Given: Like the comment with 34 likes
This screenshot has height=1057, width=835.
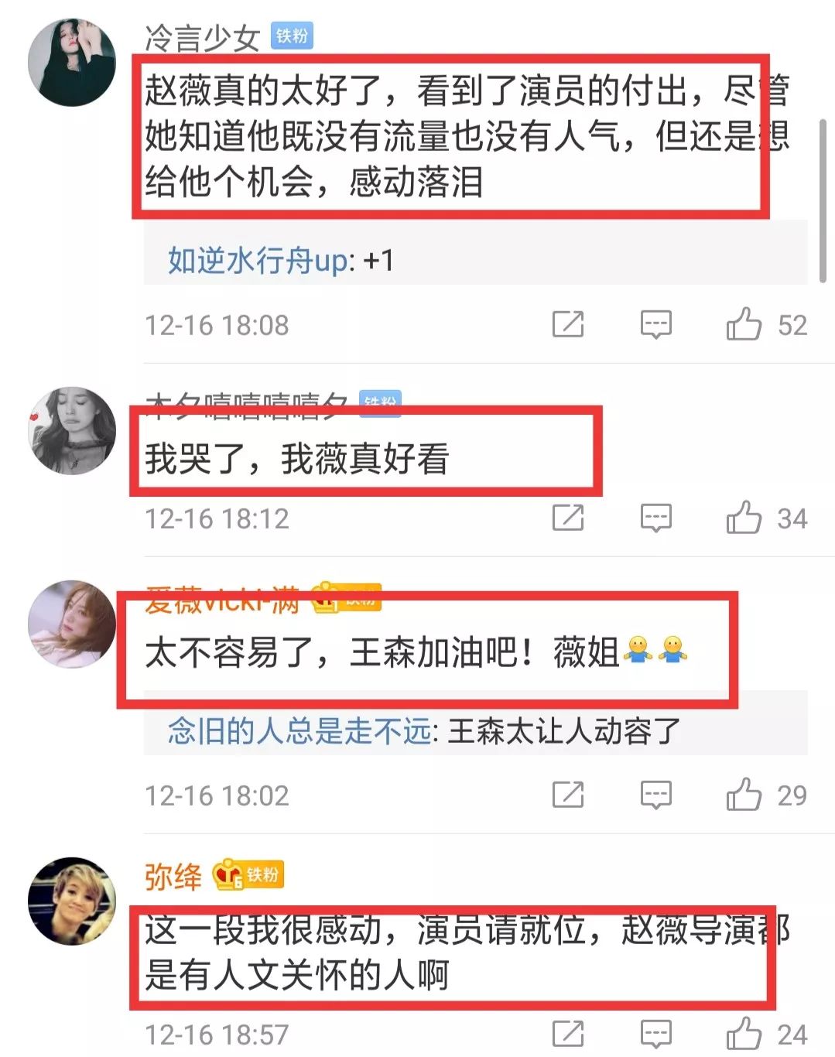Looking at the screenshot, I should click(x=744, y=518).
